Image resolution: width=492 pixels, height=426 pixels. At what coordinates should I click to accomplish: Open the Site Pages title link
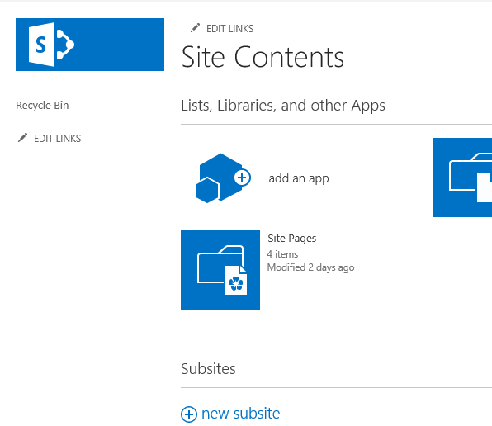click(x=291, y=239)
